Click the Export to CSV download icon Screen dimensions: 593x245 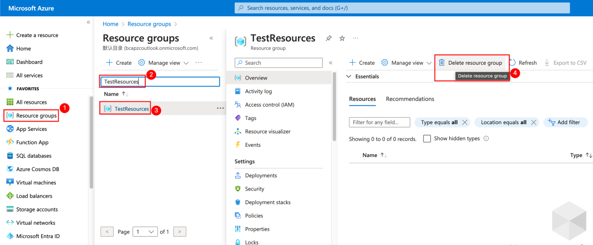tap(547, 63)
